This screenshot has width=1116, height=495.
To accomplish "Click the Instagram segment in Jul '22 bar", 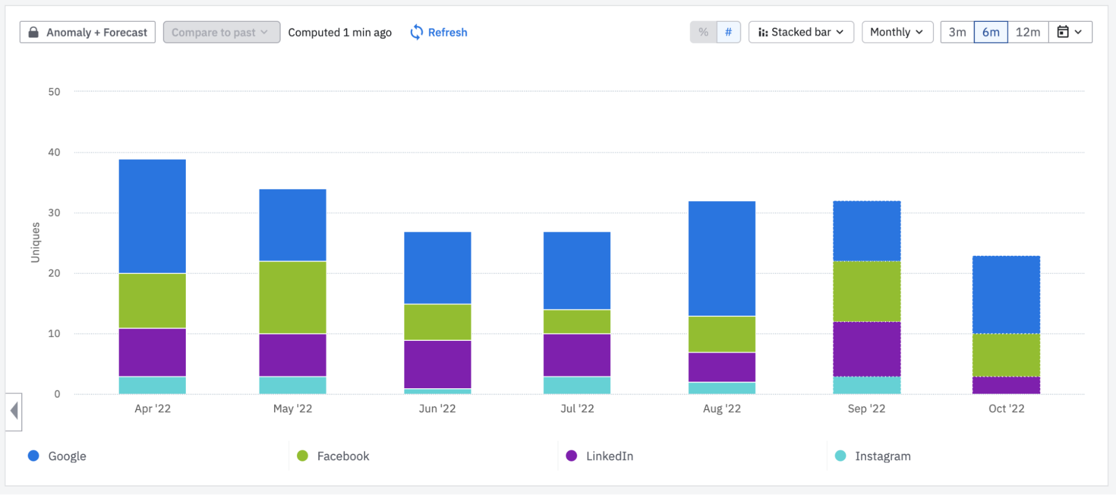I will point(577,385).
